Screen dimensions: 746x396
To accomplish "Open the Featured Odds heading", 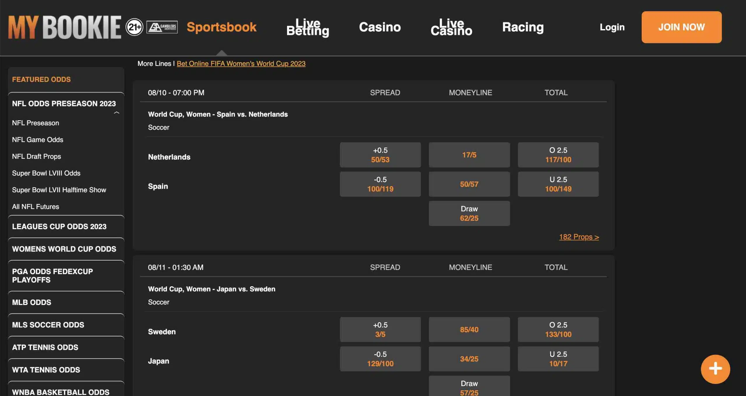I will 41,79.
